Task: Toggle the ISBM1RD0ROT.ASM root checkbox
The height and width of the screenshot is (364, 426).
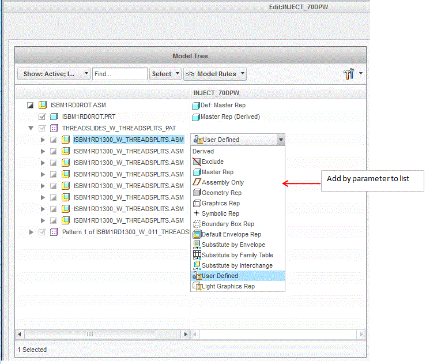Action: pyautogui.click(x=30, y=105)
